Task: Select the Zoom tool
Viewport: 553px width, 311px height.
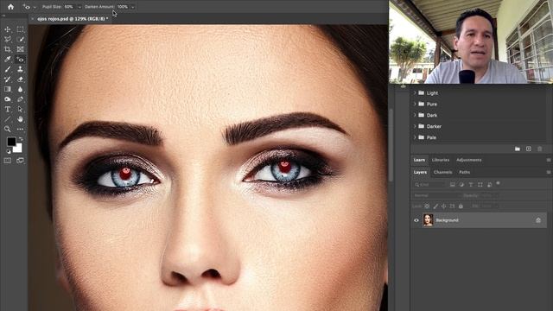Action: tap(8, 129)
